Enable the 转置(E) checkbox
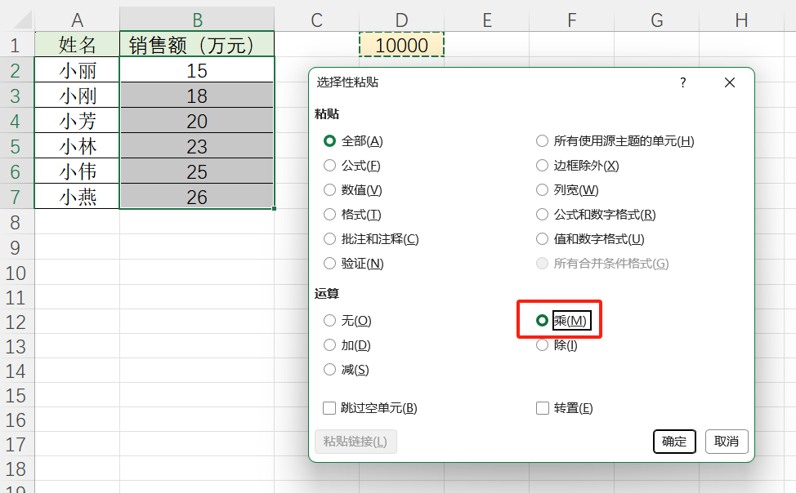Image resolution: width=796 pixels, height=493 pixels. [542, 407]
